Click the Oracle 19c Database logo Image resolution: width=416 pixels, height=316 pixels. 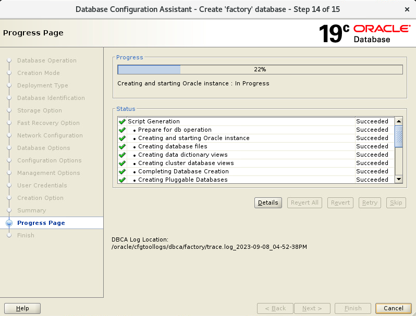coord(364,33)
